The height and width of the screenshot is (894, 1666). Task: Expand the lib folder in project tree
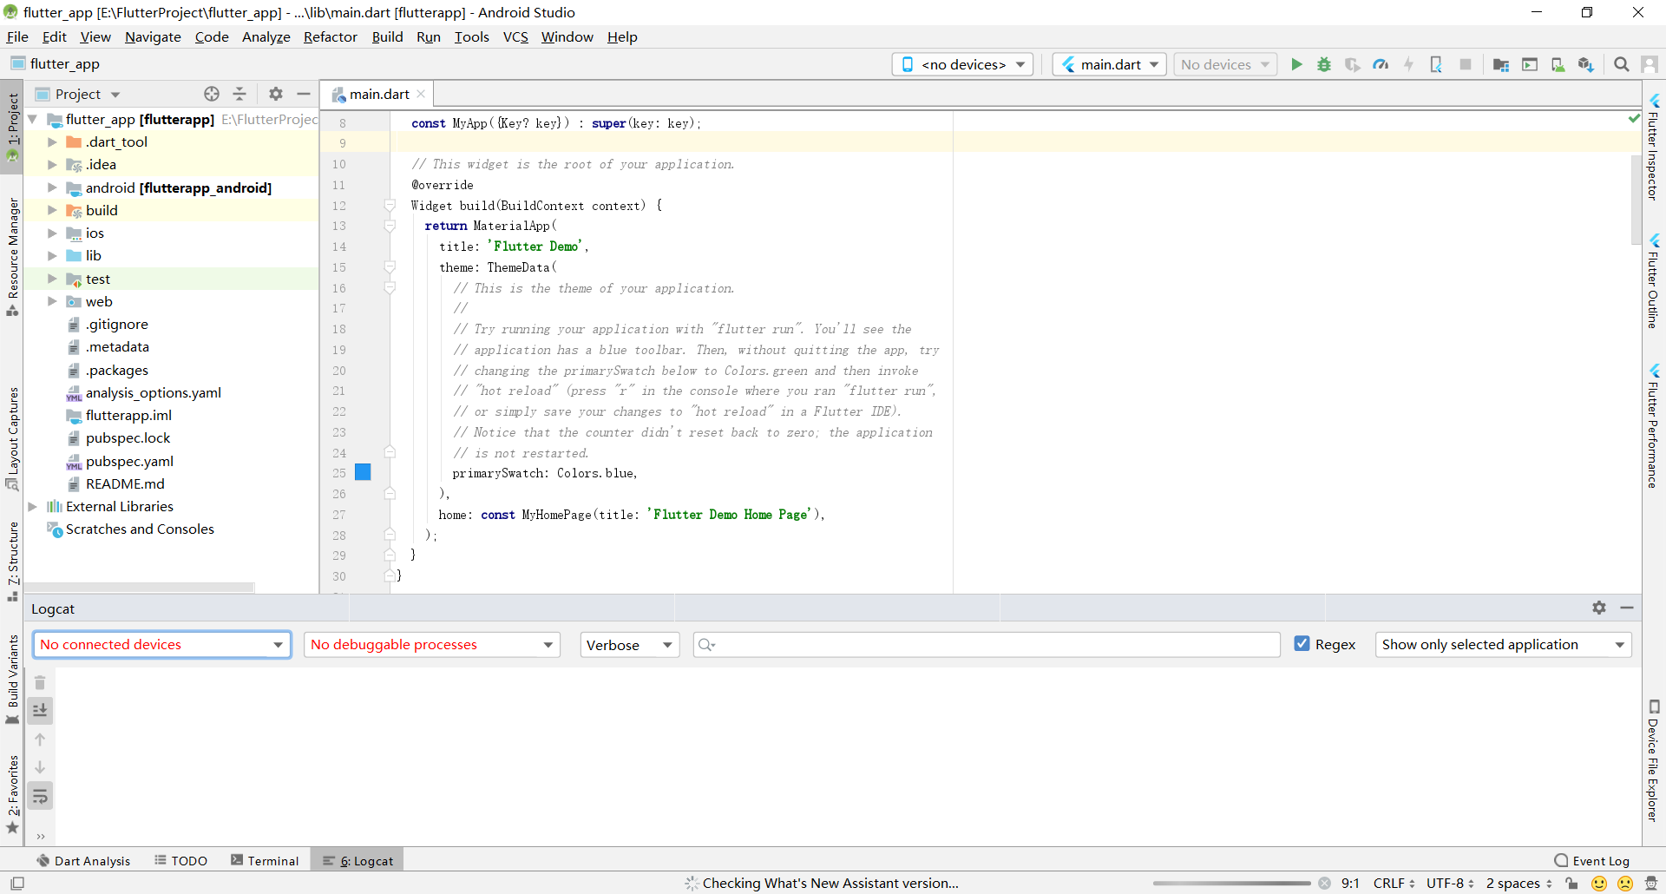click(52, 256)
